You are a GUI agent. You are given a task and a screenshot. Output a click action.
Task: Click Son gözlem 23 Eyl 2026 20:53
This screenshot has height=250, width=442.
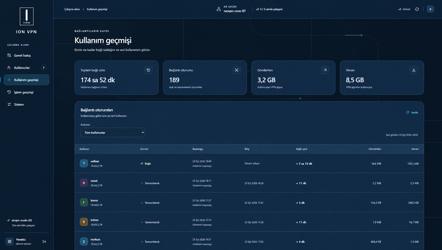pos(402,135)
